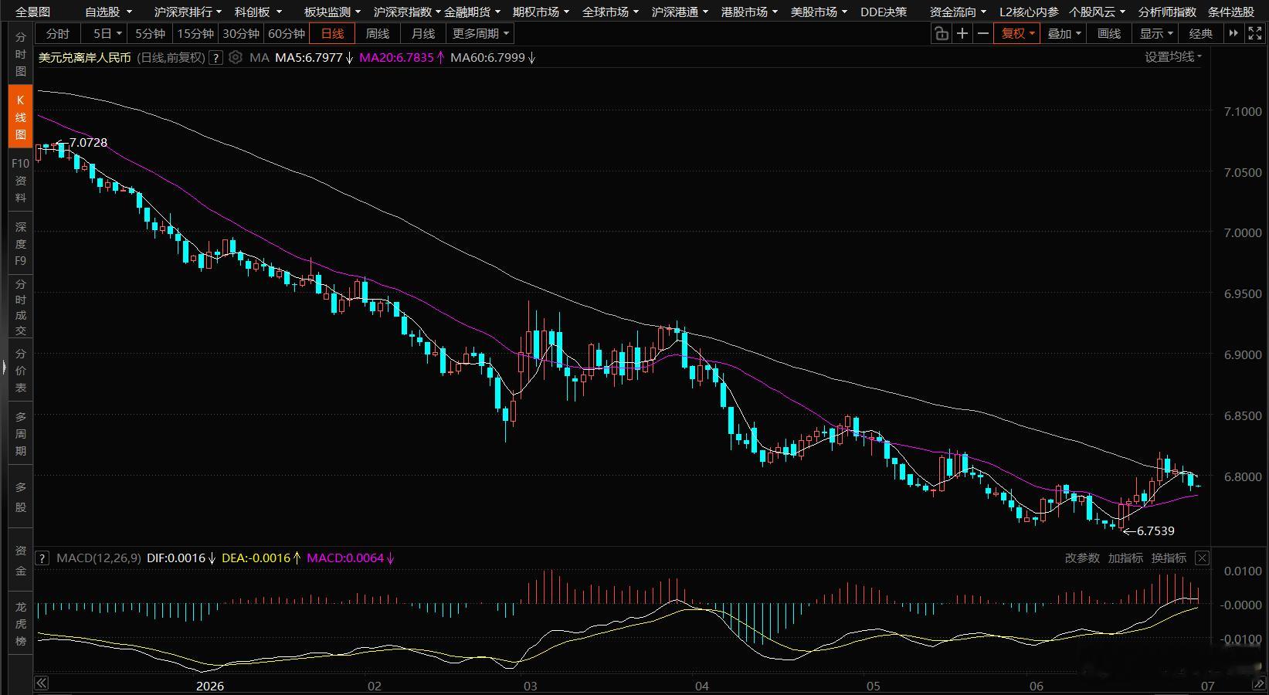Open 分析师指数 menu
The width and height of the screenshot is (1269, 695).
pos(1167,12)
